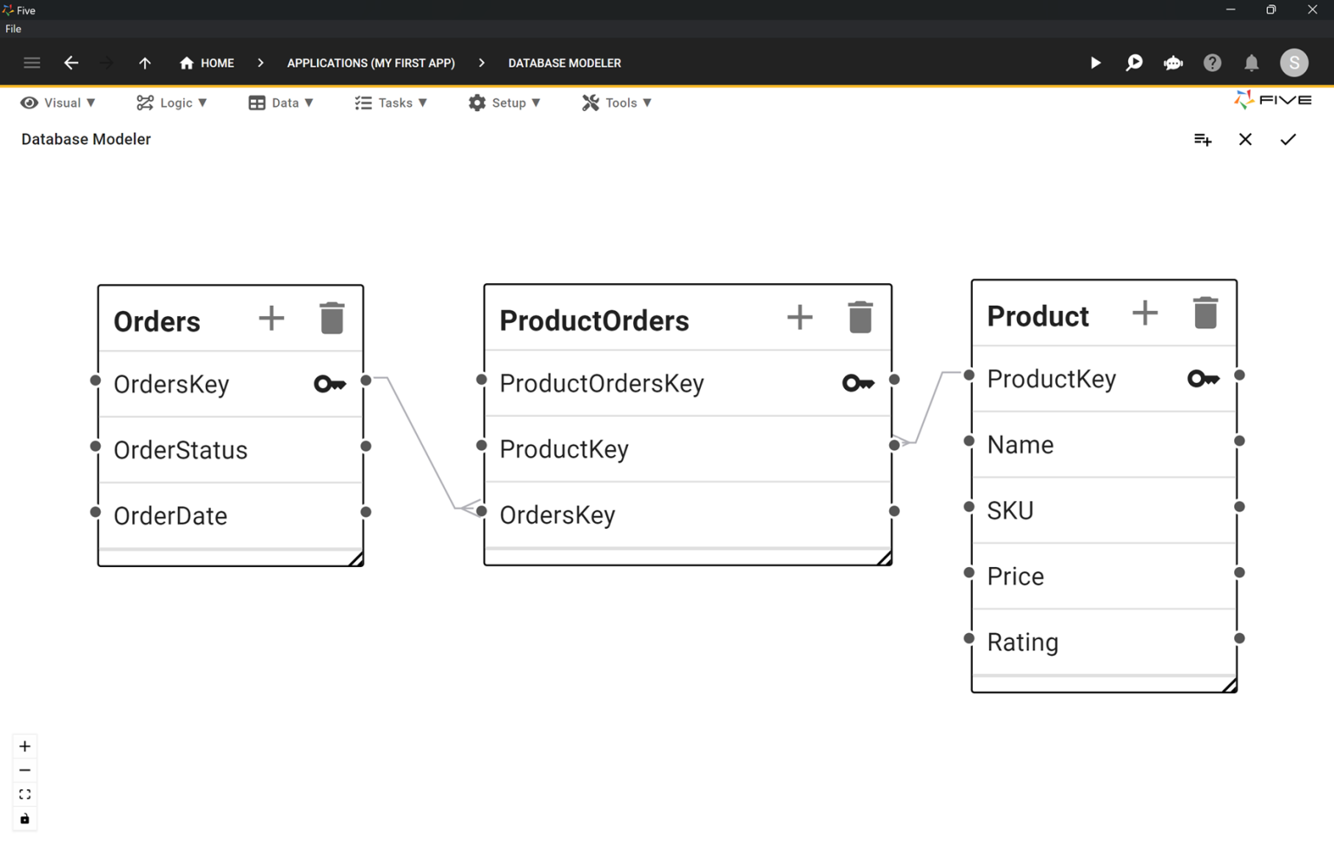Cancel changes with the X icon
This screenshot has width=1334, height=845.
1245,140
